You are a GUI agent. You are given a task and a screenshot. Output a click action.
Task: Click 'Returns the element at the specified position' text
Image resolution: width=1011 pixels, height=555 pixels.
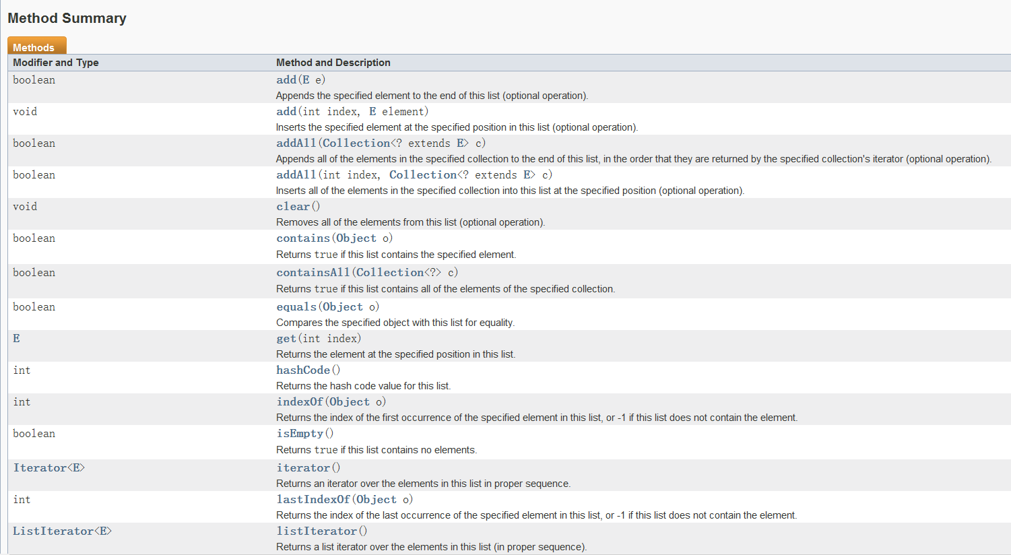(x=395, y=354)
